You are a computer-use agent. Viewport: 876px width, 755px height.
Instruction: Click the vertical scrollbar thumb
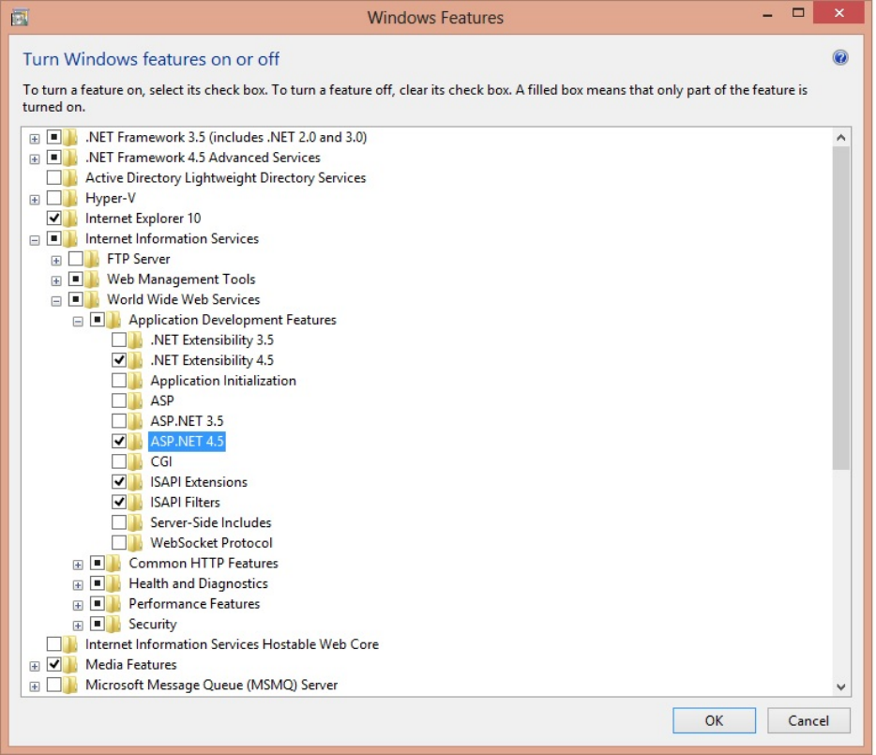pyautogui.click(x=840, y=309)
